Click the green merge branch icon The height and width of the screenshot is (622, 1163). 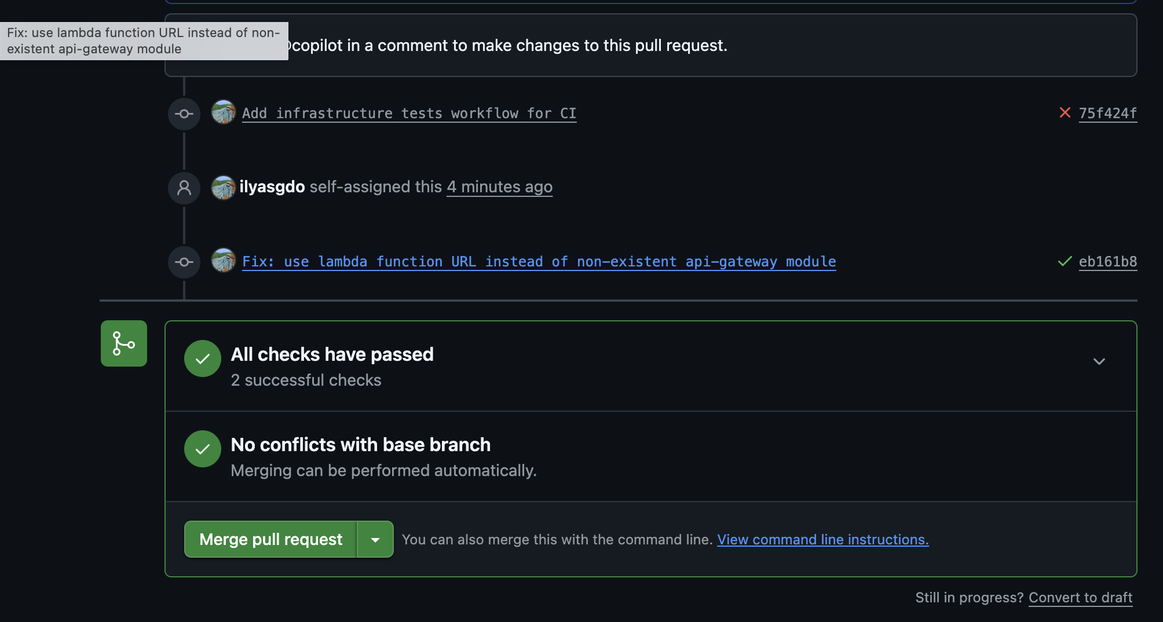pos(124,343)
